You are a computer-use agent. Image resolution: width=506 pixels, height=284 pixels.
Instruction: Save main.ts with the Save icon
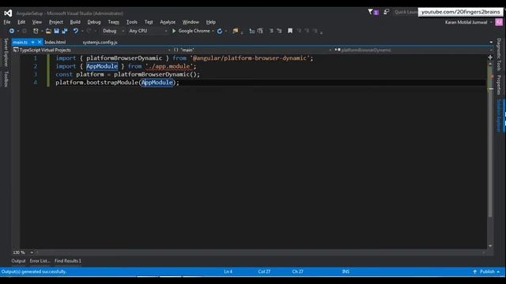pyautogui.click(x=56, y=31)
